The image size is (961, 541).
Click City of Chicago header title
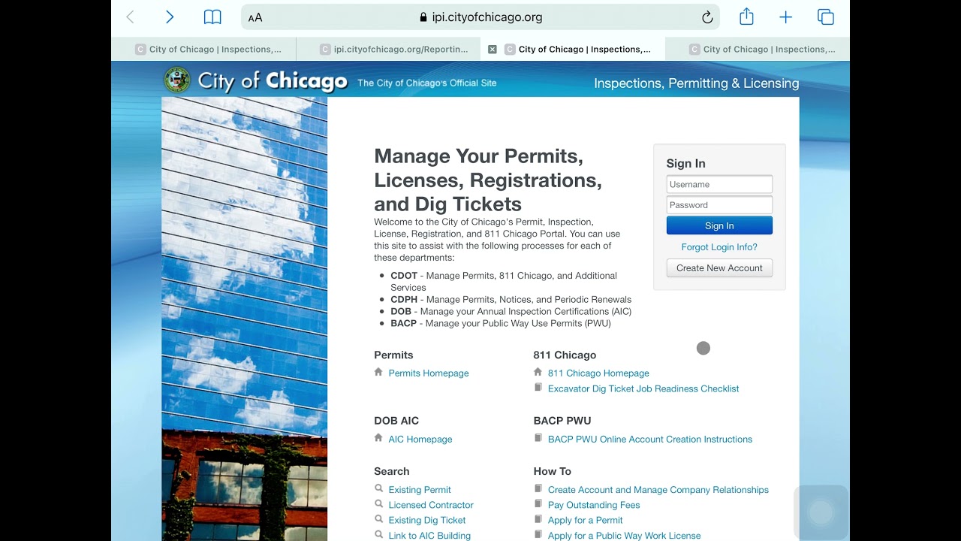(273, 81)
